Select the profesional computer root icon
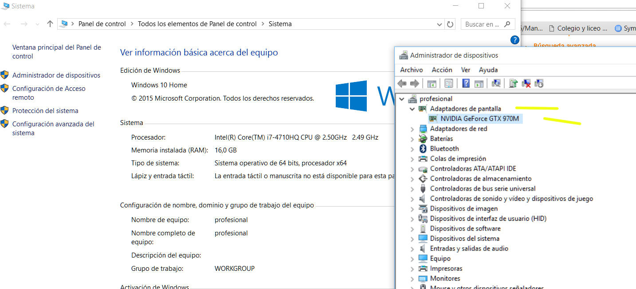Viewport: 636px width, 289px height. pyautogui.click(x=413, y=98)
